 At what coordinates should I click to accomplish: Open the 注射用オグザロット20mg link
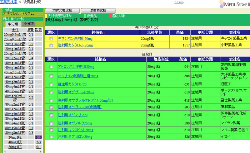tap(76, 92)
